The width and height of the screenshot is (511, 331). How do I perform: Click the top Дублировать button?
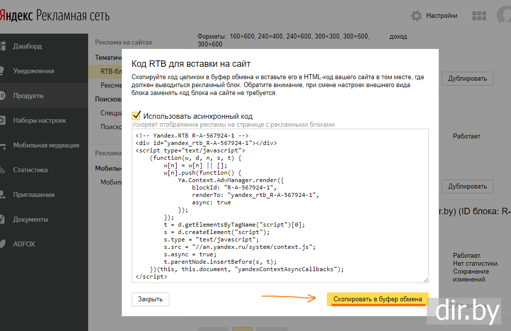(467, 78)
